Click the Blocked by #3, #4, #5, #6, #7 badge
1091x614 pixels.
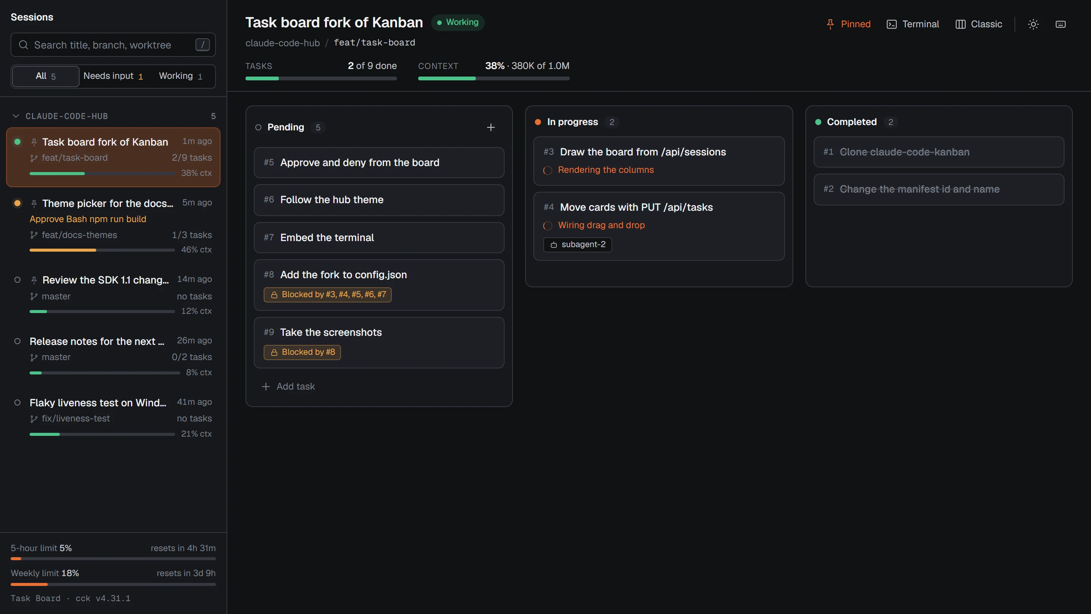(327, 294)
